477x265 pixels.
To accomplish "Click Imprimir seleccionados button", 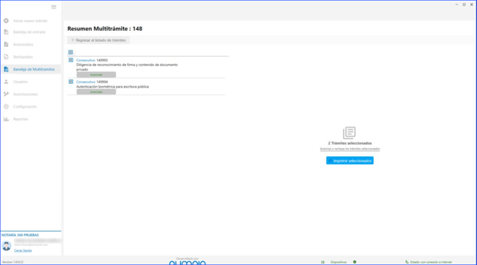I will (350, 161).
